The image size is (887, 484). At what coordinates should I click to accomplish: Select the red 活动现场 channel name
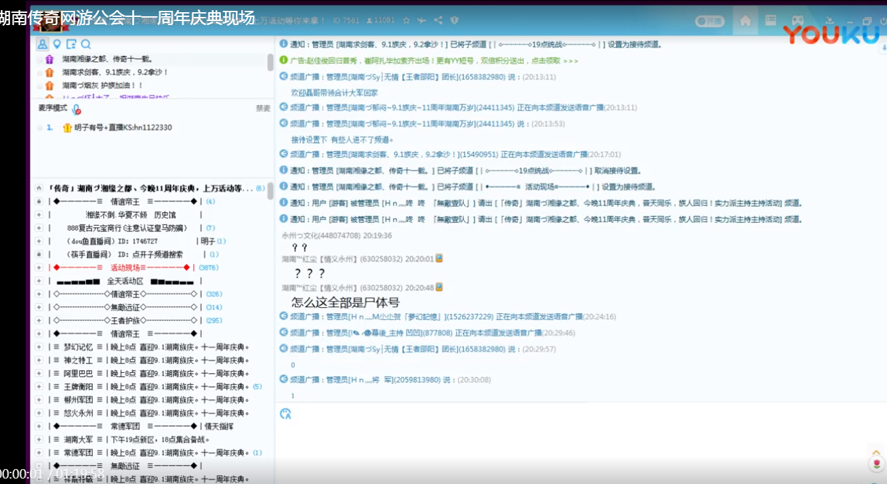(x=125, y=267)
